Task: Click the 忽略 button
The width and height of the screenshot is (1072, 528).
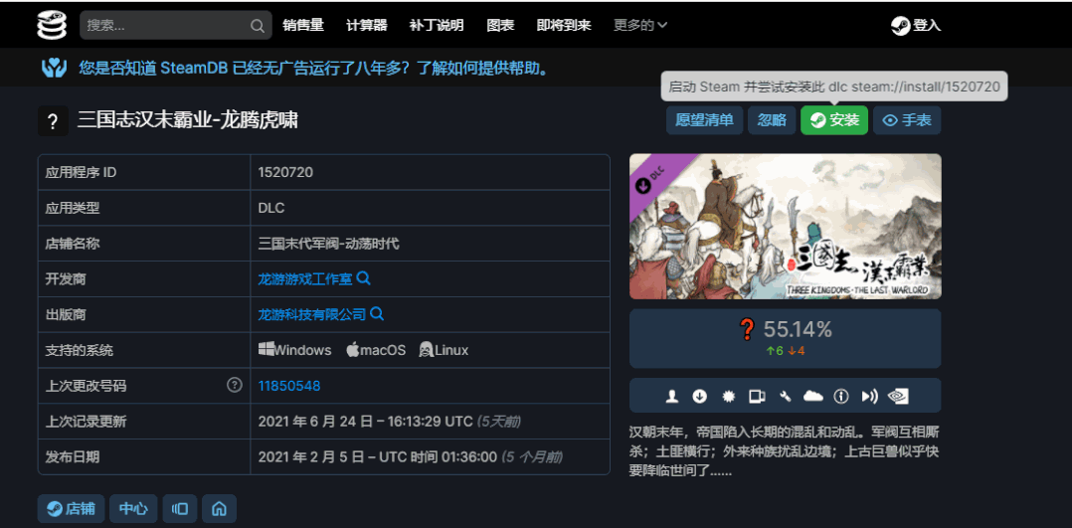Action: point(772,120)
